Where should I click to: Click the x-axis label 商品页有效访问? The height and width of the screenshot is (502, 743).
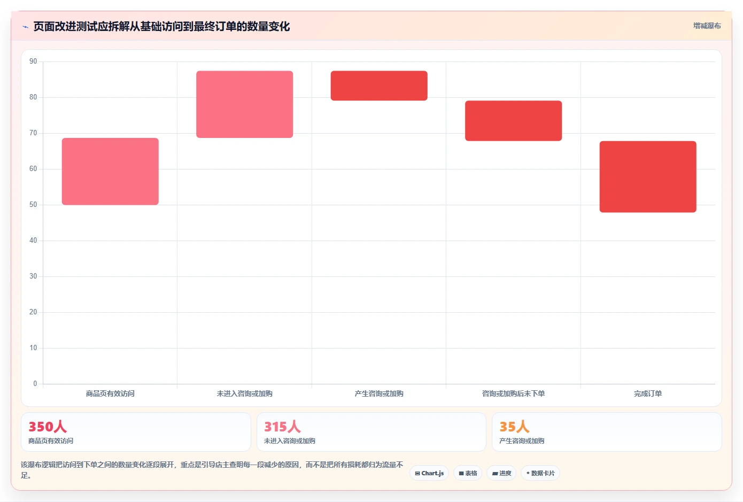110,393
